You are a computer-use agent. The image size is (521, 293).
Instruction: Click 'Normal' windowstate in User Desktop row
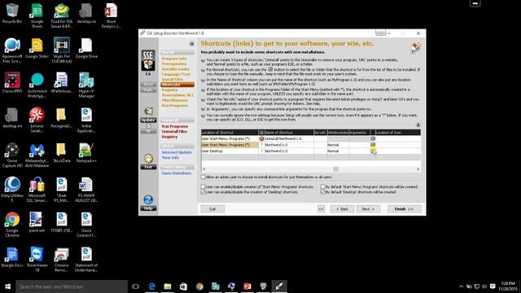pos(338,151)
